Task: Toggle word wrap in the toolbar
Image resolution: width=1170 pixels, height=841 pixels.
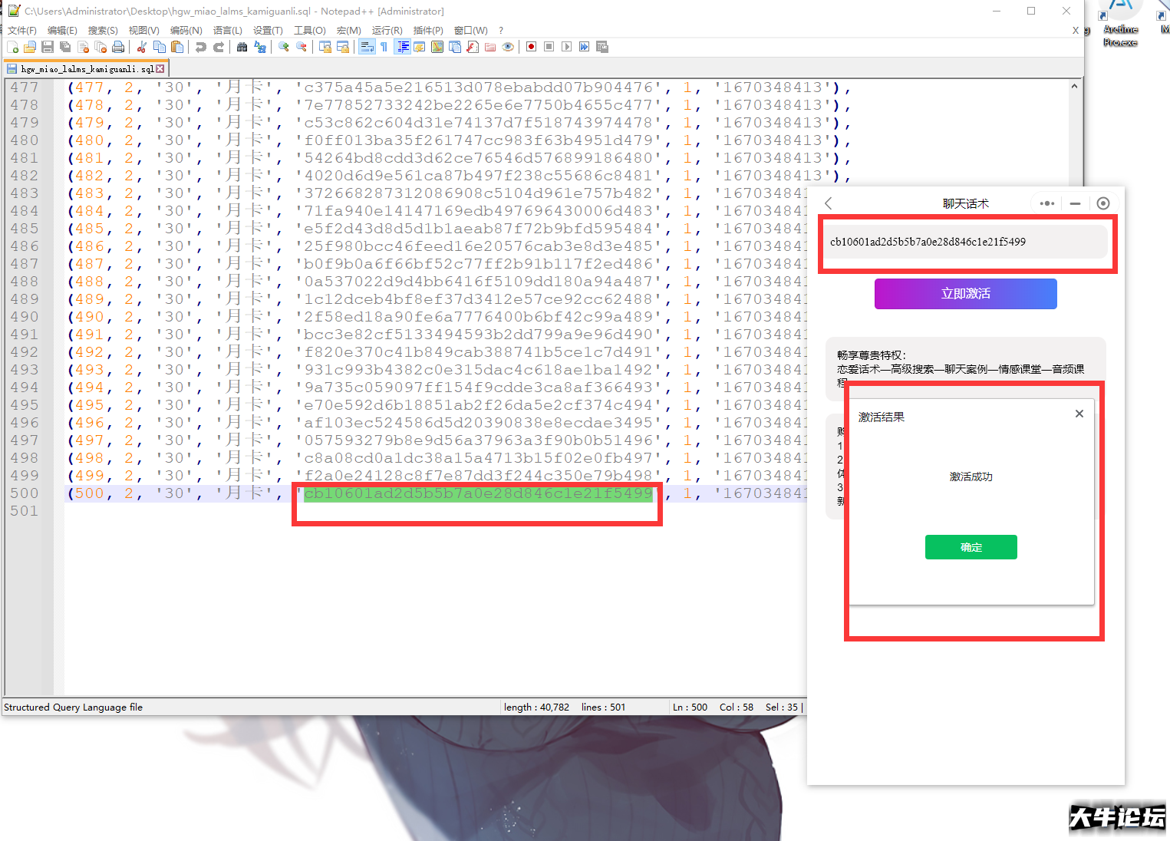Action: 367,47
